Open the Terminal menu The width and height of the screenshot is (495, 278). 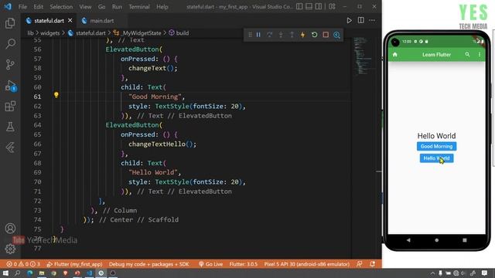(139, 7)
